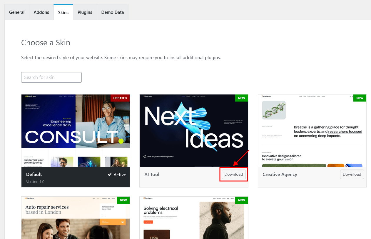Open the AI Tool Next Ideas preview
The height and width of the screenshot is (239, 371).
coord(193,131)
